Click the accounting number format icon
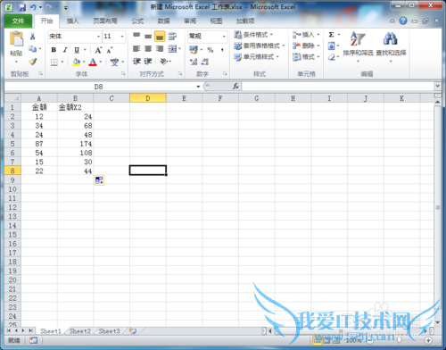Image resolution: width=446 pixels, height=350 pixels. pos(194,49)
